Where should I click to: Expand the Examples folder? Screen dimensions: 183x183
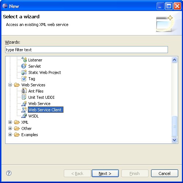click(10, 134)
